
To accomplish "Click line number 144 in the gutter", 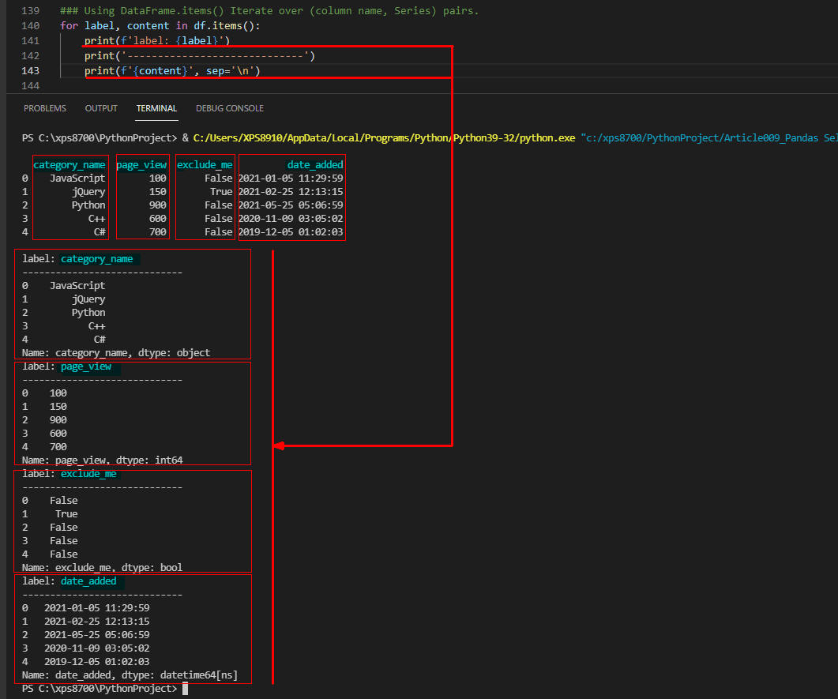I will [31, 85].
